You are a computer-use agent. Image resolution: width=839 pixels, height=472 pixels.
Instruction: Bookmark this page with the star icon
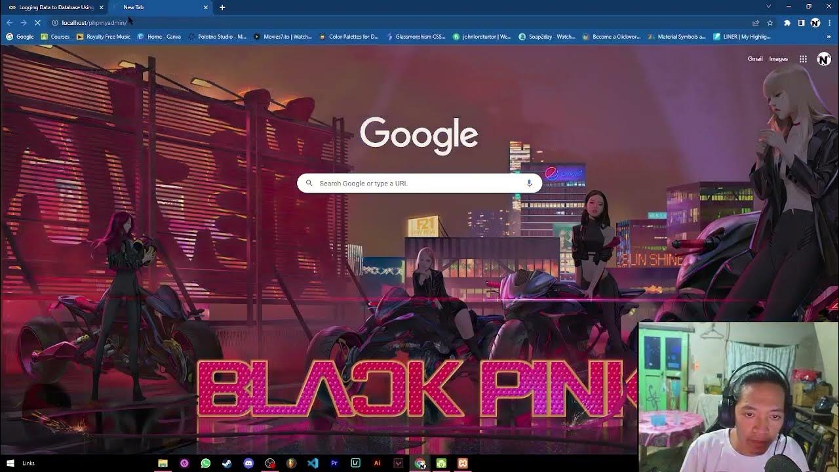click(x=770, y=22)
